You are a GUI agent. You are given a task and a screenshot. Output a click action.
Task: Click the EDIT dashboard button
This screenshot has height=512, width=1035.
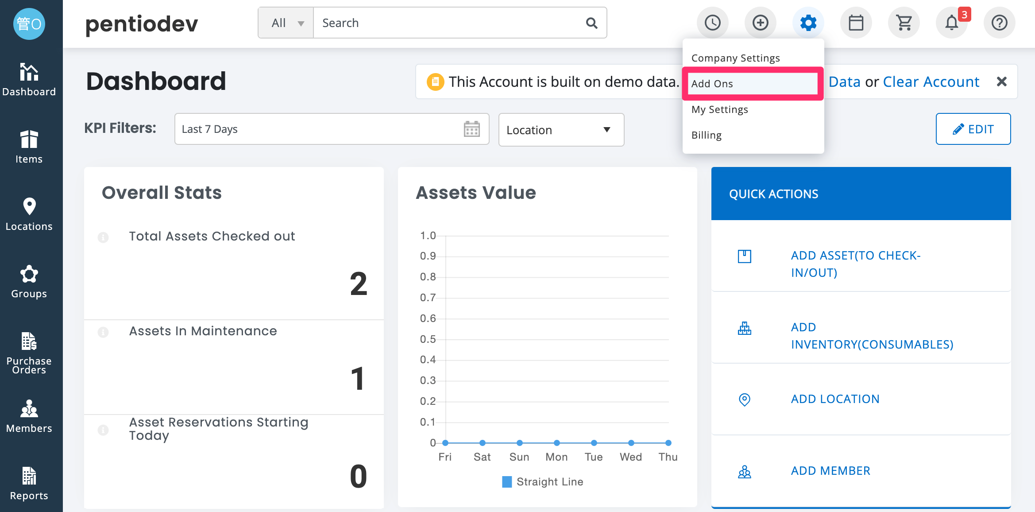pyautogui.click(x=973, y=129)
